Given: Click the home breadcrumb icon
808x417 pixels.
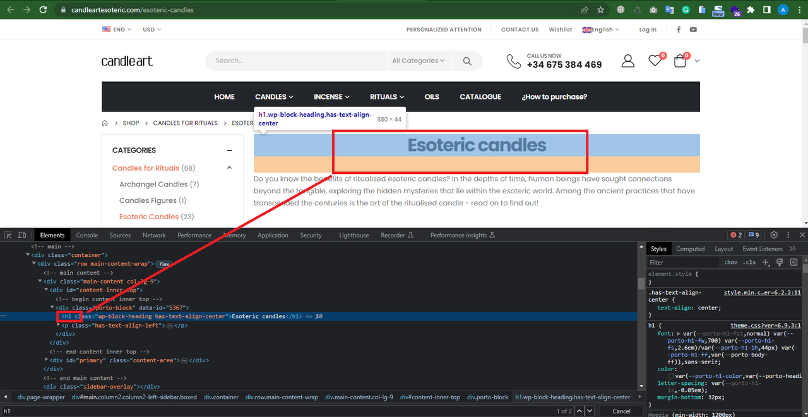Looking at the screenshot, I should pyautogui.click(x=105, y=123).
